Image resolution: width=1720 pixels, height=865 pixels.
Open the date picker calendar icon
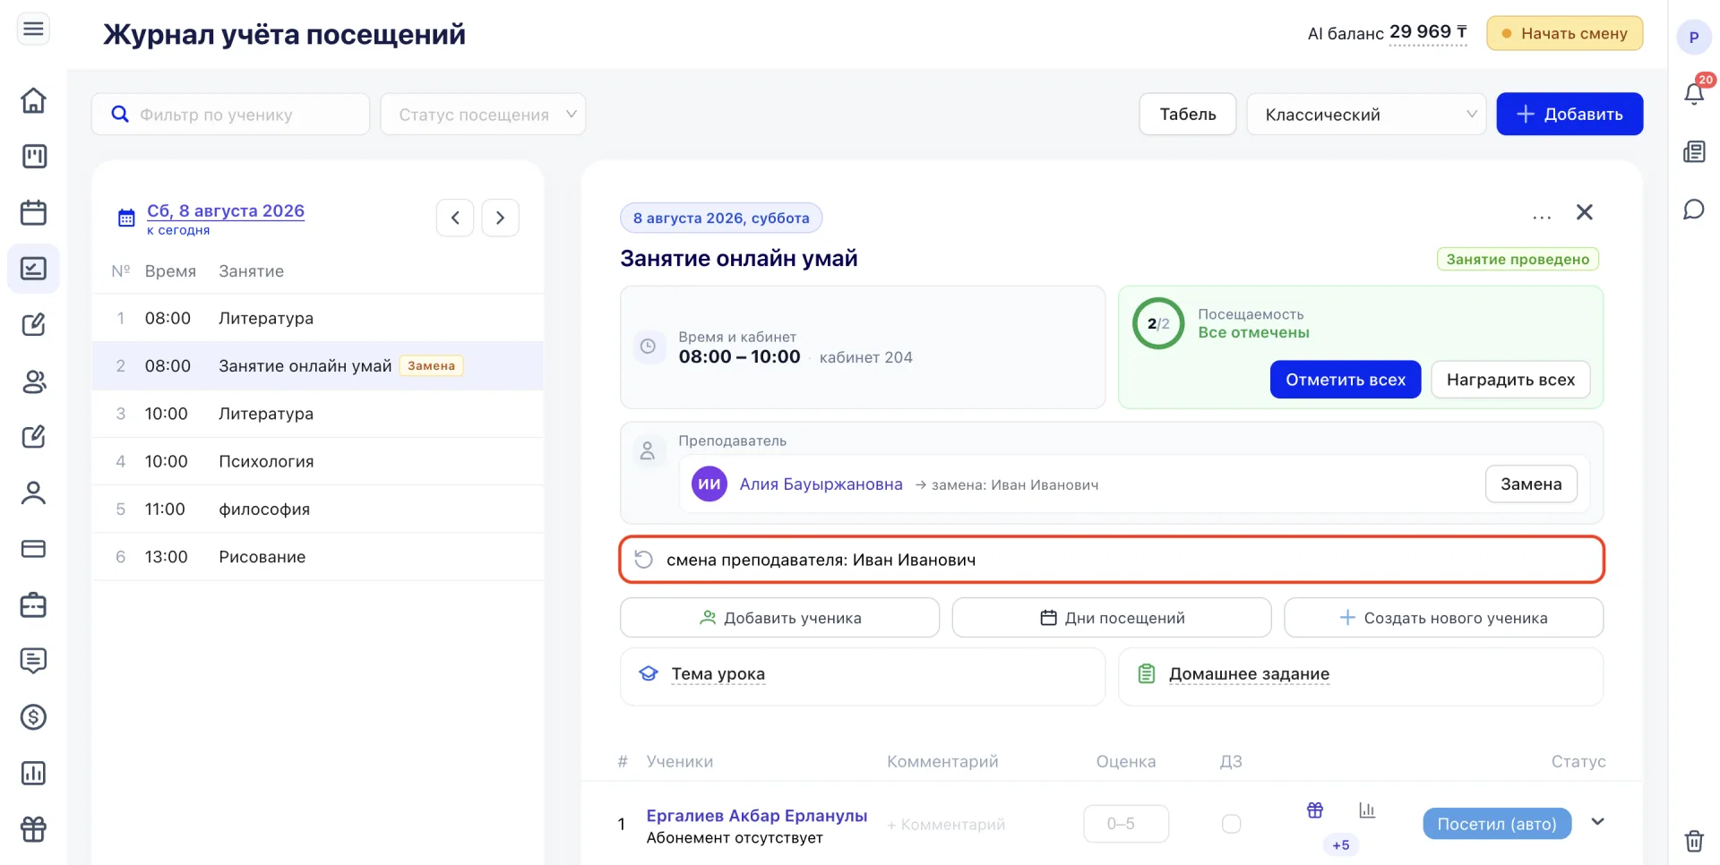[x=126, y=218]
